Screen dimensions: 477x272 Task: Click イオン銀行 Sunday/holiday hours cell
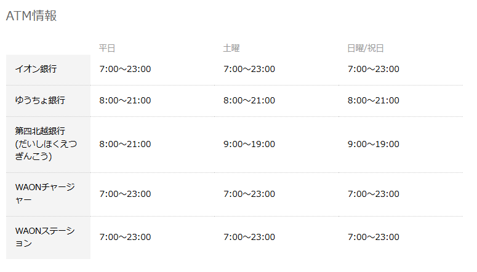coord(374,69)
